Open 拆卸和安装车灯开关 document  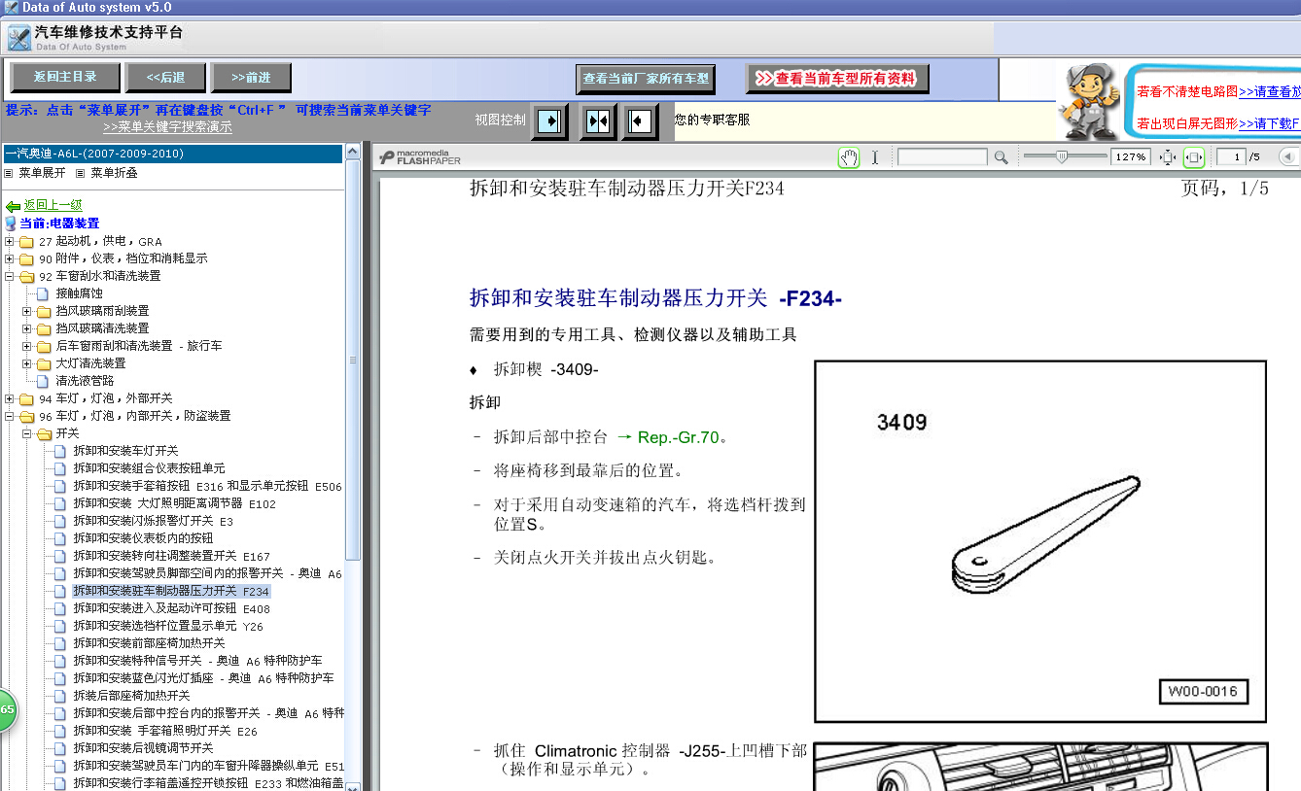point(125,451)
